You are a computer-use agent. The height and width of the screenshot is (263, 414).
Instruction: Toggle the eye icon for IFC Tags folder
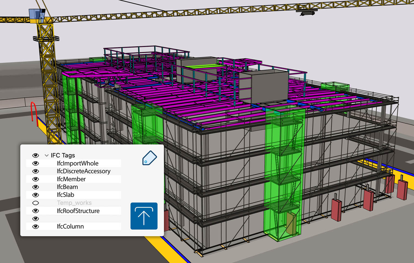(x=36, y=155)
